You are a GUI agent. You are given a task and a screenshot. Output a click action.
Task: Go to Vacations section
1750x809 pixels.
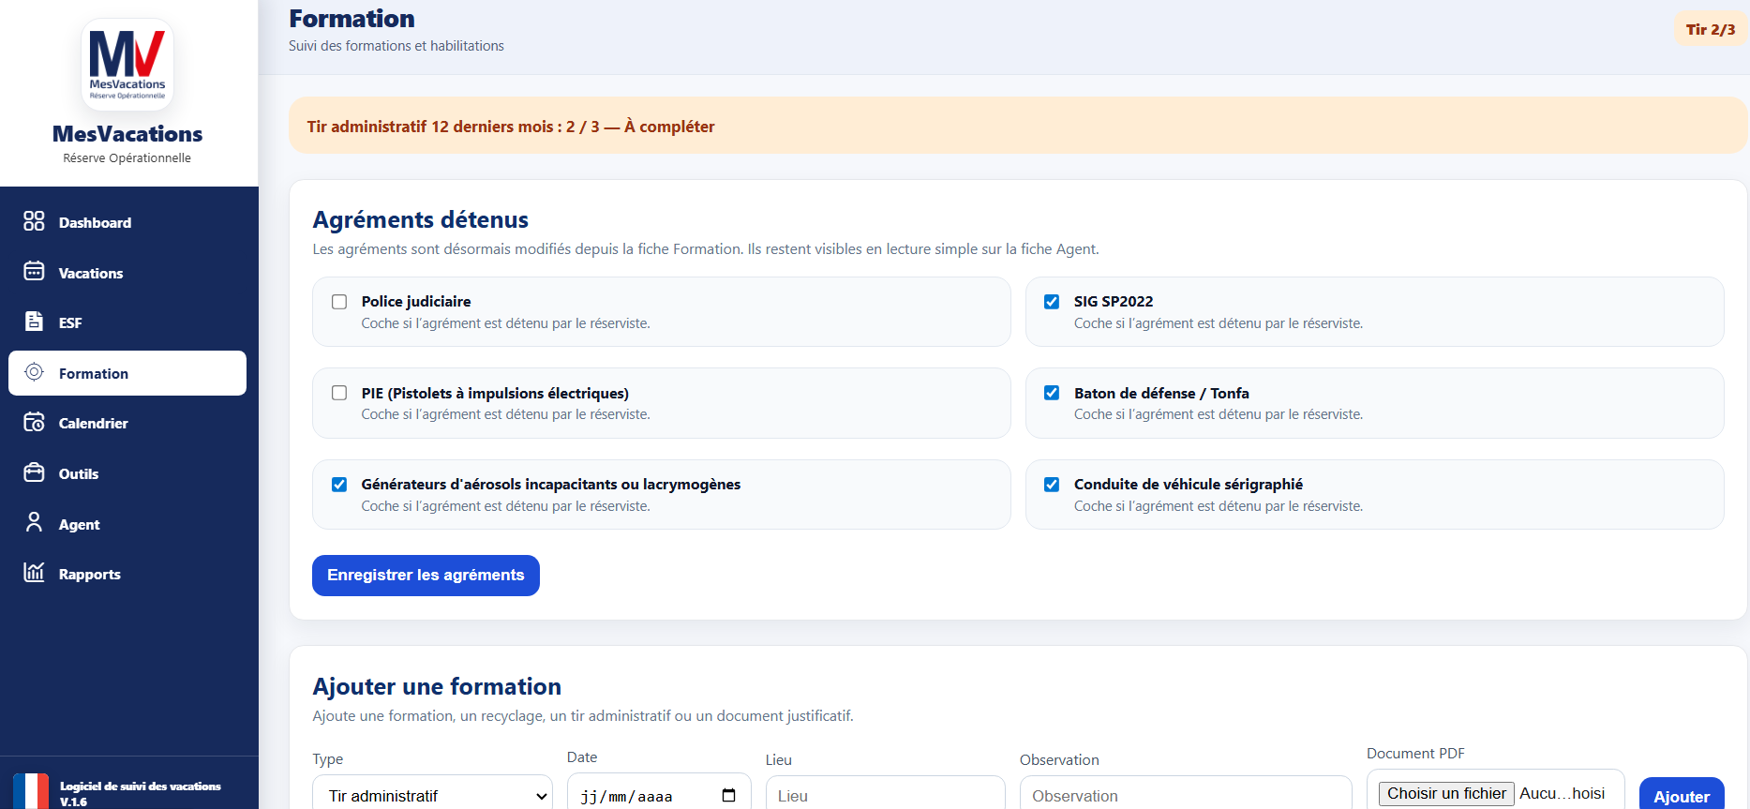tap(127, 273)
